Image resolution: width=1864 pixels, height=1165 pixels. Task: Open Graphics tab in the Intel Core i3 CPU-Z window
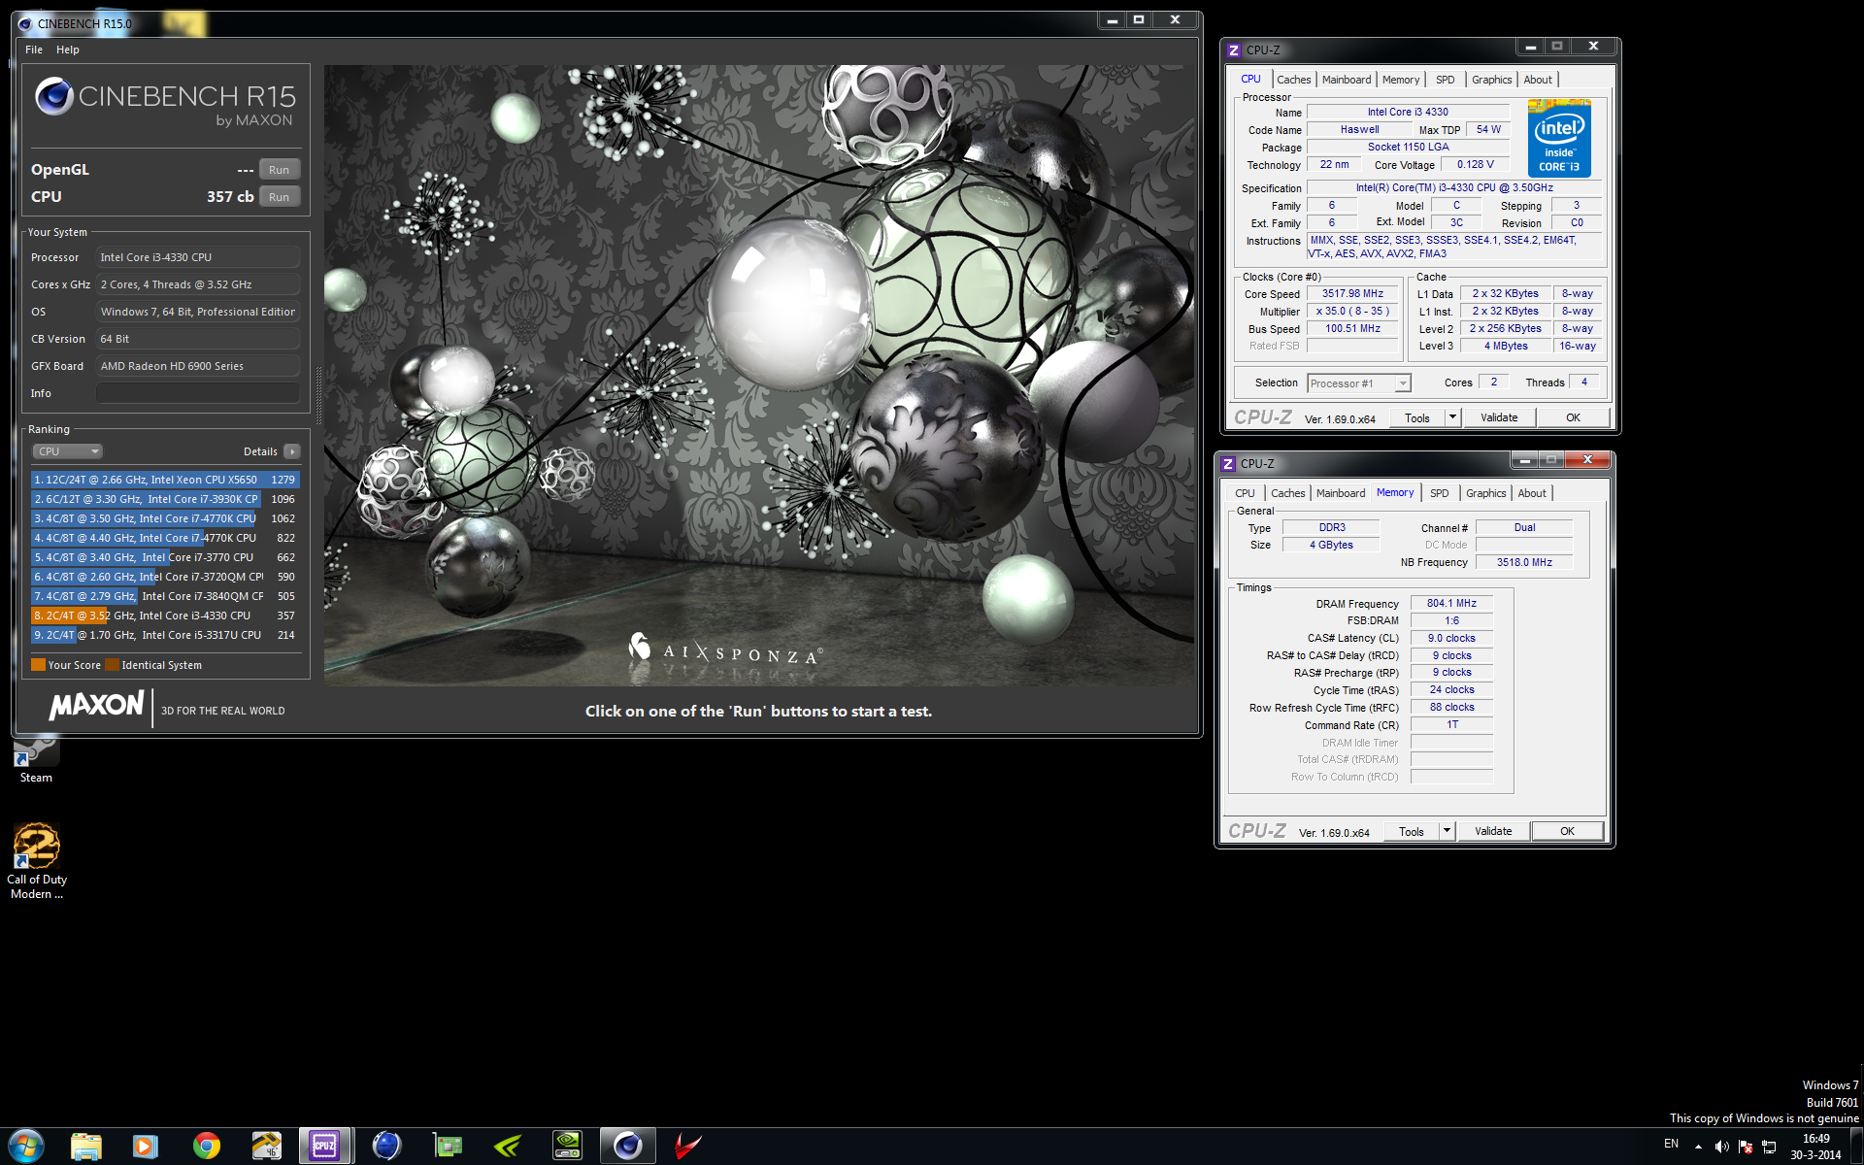(x=1491, y=80)
